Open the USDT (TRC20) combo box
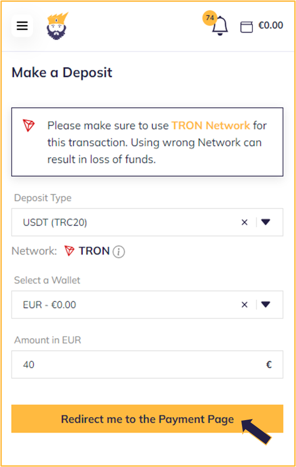Image resolution: width=296 pixels, height=467 pixels. point(147,222)
